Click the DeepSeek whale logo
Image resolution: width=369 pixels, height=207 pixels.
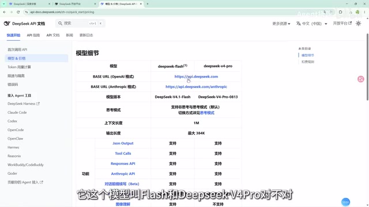7,24
